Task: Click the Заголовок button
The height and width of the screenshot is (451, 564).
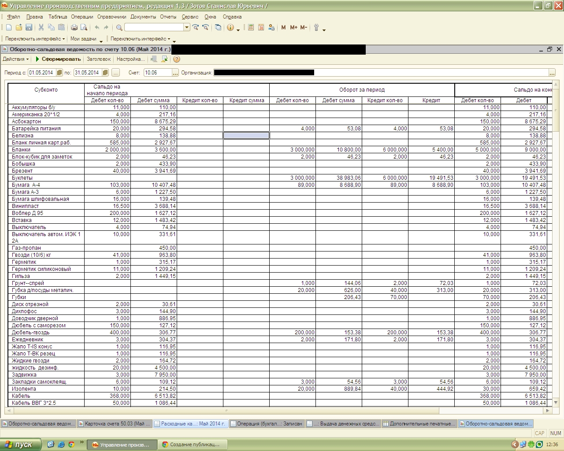Action: [99, 59]
